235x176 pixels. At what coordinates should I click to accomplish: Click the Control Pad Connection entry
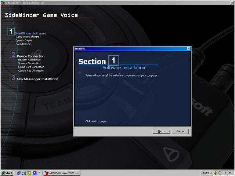(x=31, y=71)
